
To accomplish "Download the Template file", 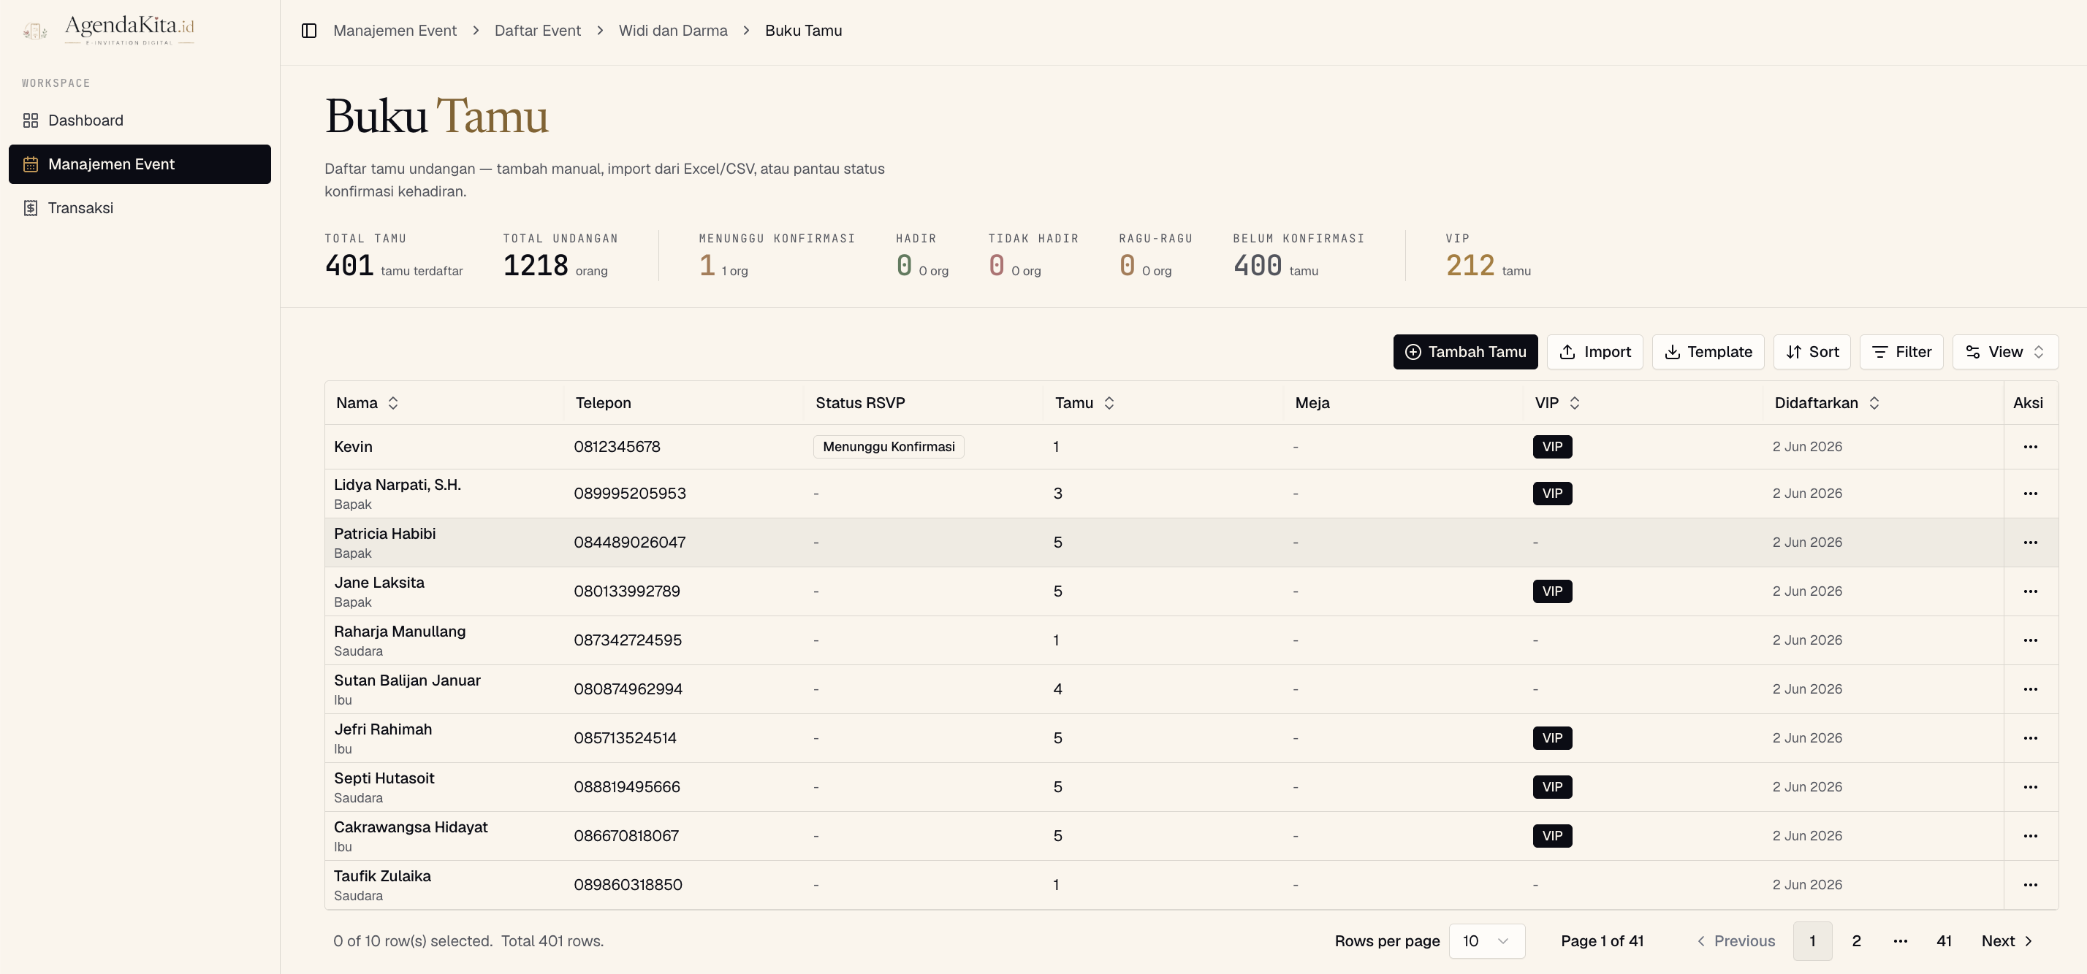I will click(x=1708, y=352).
